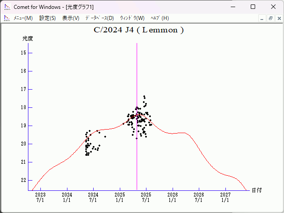Minimize the Comet for Windows application
This screenshot has width=284, height=213.
tap(232, 7)
